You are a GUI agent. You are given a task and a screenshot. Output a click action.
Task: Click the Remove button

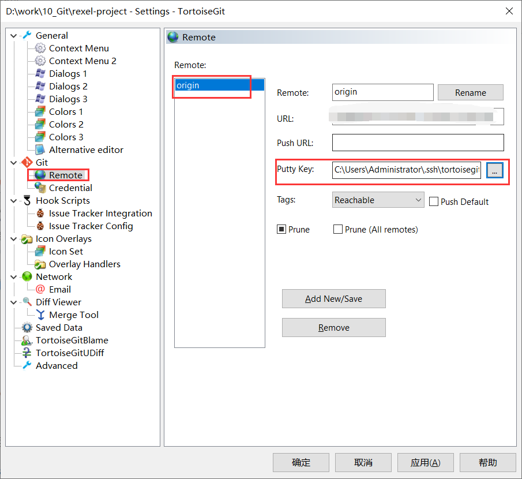pyautogui.click(x=334, y=327)
